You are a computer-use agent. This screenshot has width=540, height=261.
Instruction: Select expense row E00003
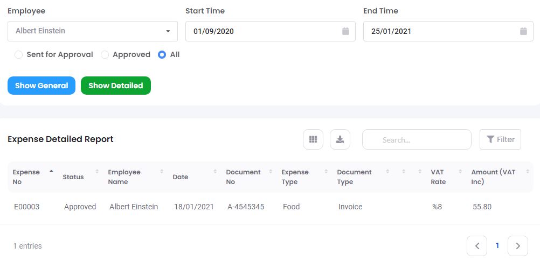pyautogui.click(x=27, y=207)
